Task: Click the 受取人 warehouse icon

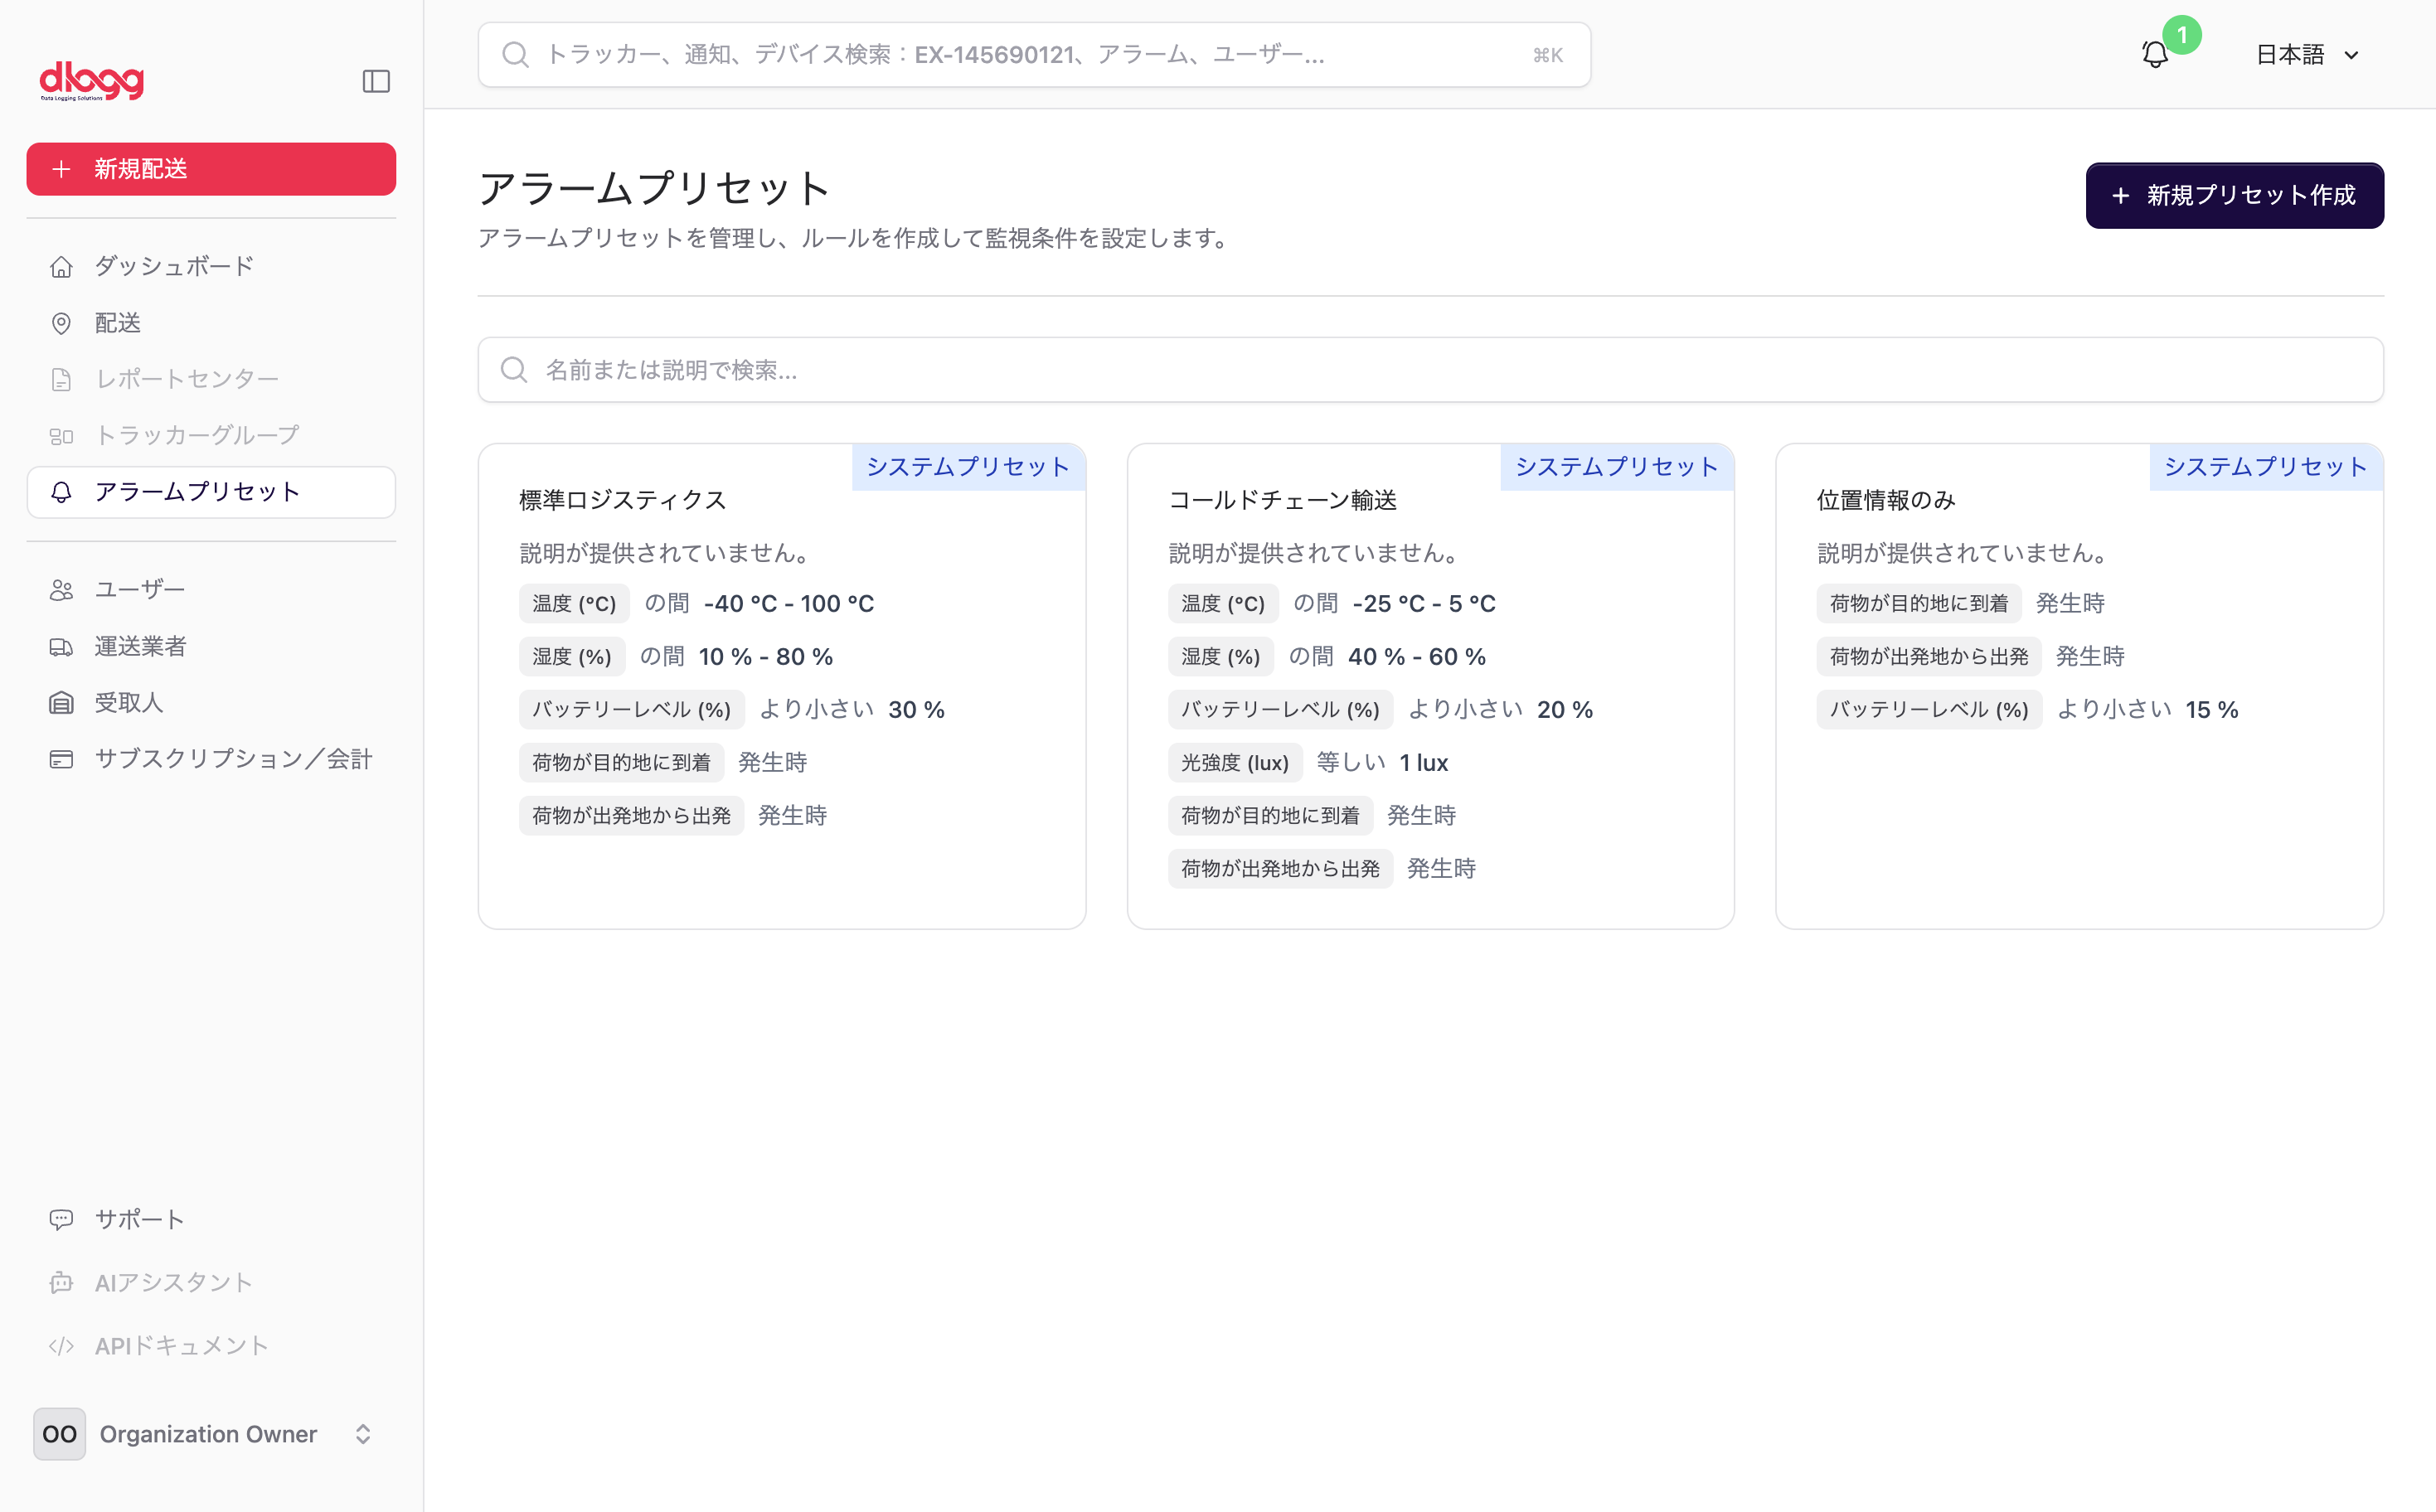Action: tap(61, 702)
